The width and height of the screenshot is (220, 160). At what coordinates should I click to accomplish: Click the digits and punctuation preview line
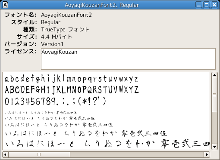click(56, 101)
